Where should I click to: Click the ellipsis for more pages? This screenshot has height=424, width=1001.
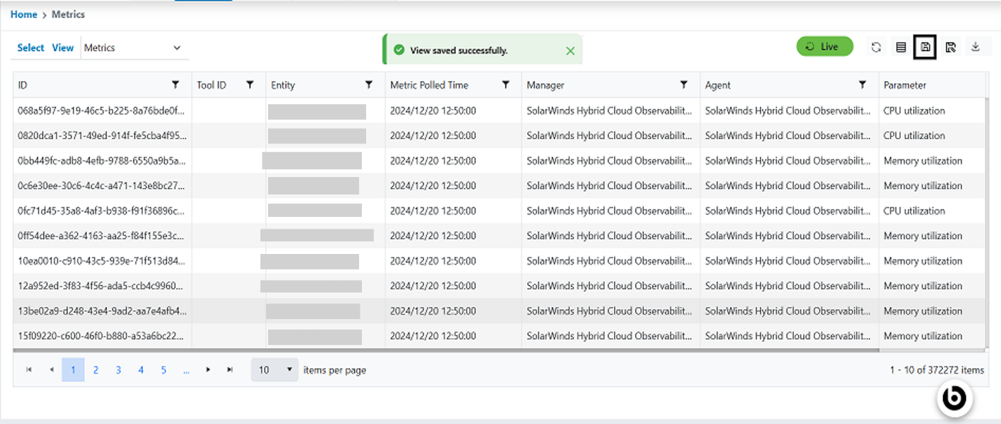(x=186, y=370)
